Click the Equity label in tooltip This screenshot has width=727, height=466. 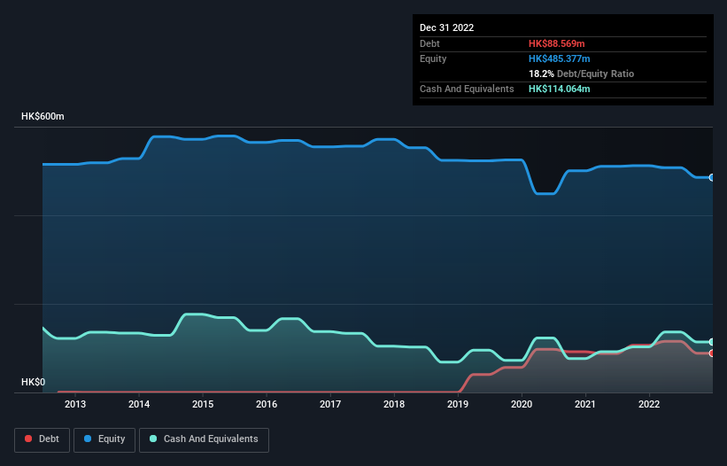click(x=433, y=58)
